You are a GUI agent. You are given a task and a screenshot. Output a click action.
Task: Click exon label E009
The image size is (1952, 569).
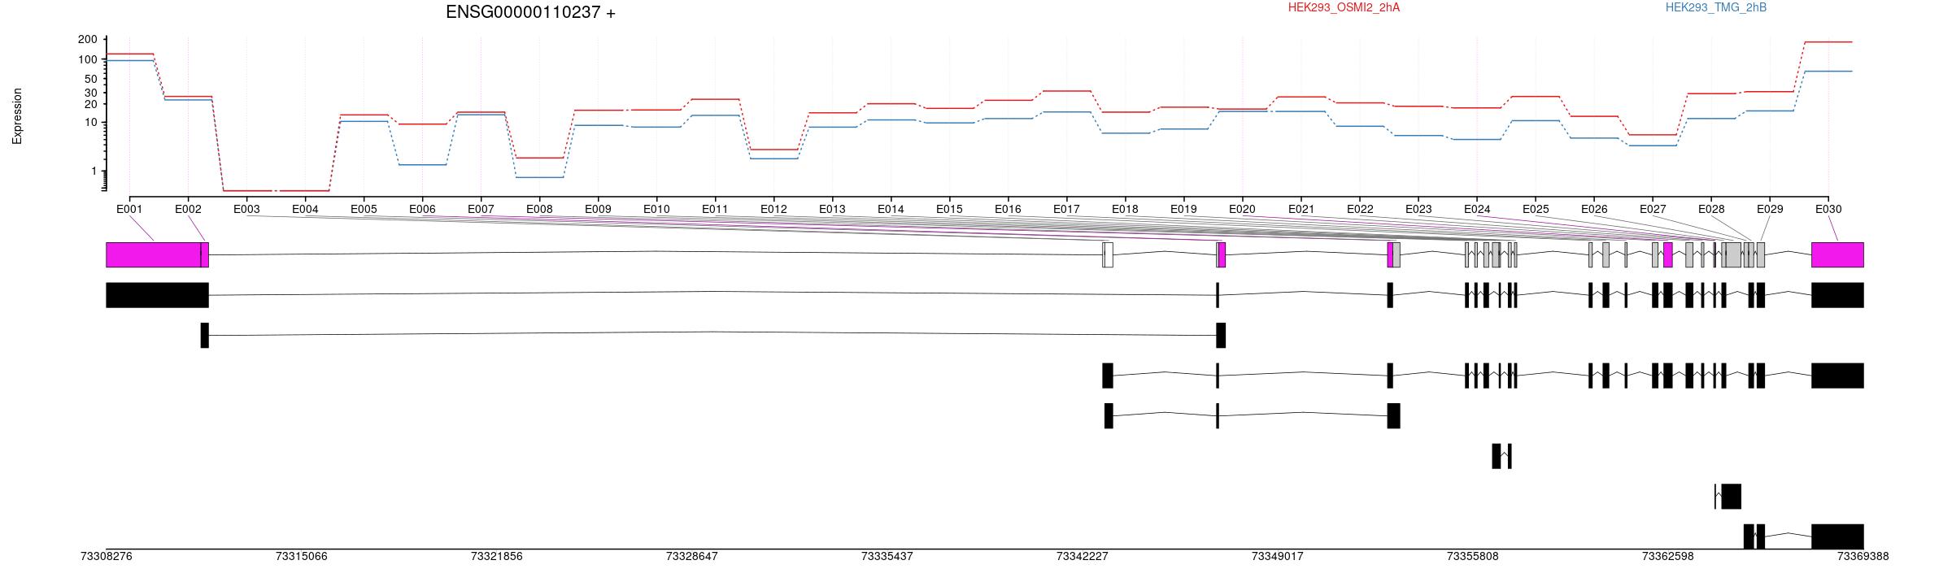[598, 209]
